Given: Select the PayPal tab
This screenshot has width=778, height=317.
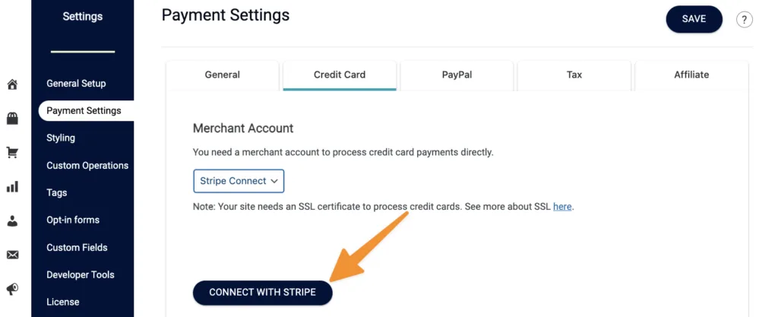Looking at the screenshot, I should (x=457, y=74).
